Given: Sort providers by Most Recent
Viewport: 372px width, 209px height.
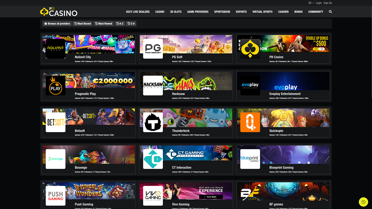Looking at the screenshot, I should [82, 24].
